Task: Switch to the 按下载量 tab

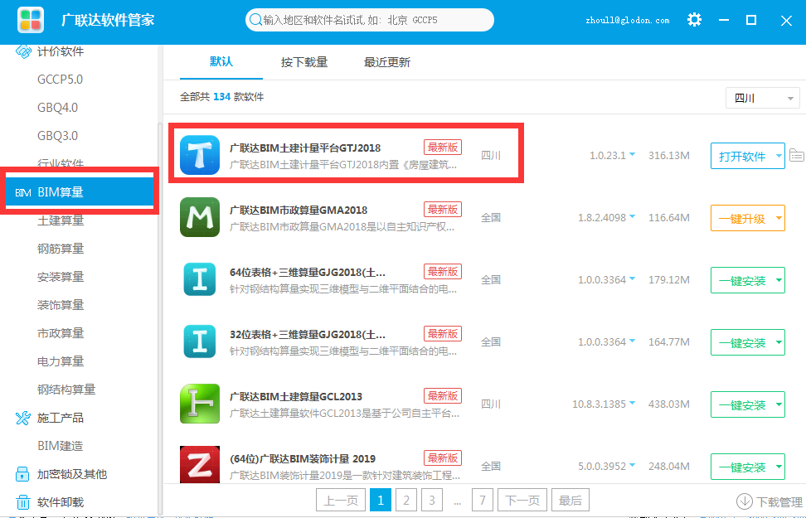Action: 304,62
